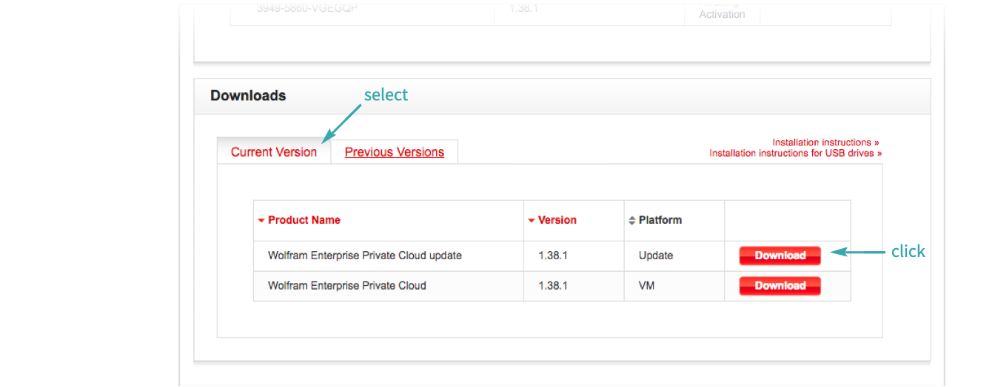Click the up-down sort arrows beside Platform
This screenshot has height=387, width=992.
coord(631,221)
